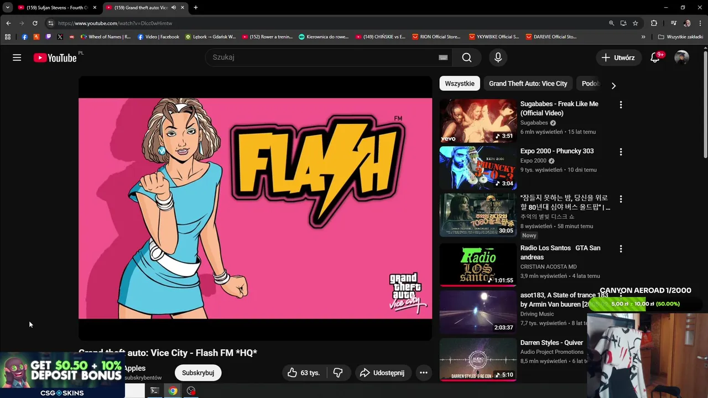Open Kierownica do rowe... bookmark
The height and width of the screenshot is (398, 708).
click(324, 37)
